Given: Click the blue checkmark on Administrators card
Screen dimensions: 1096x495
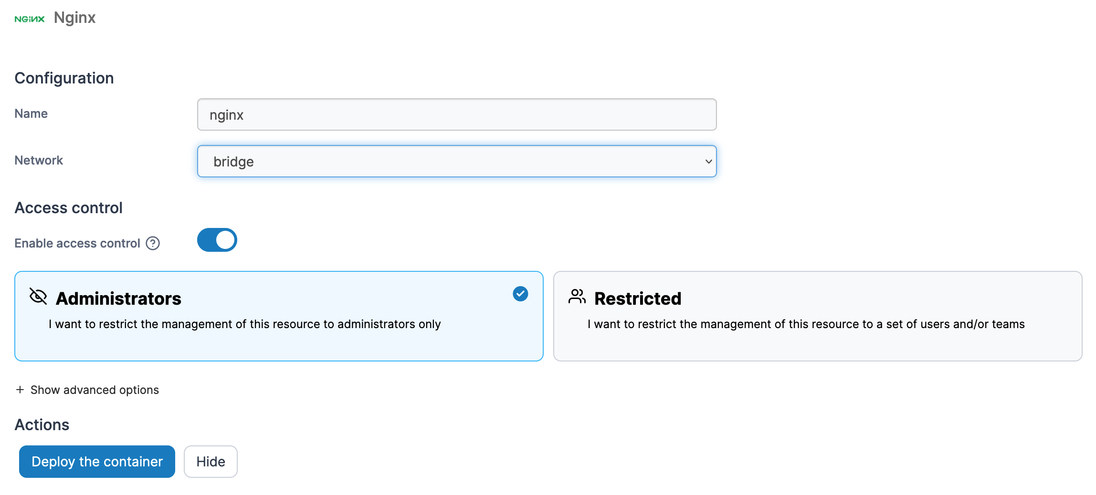Looking at the screenshot, I should tap(520, 294).
